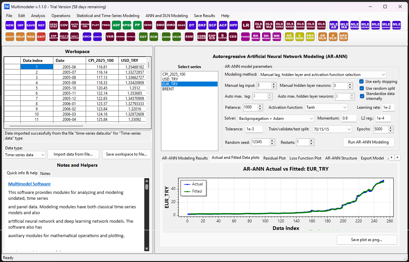Click the Run AR-ANN Modeling button
Screen dimensions: 409x262
tap(368, 142)
